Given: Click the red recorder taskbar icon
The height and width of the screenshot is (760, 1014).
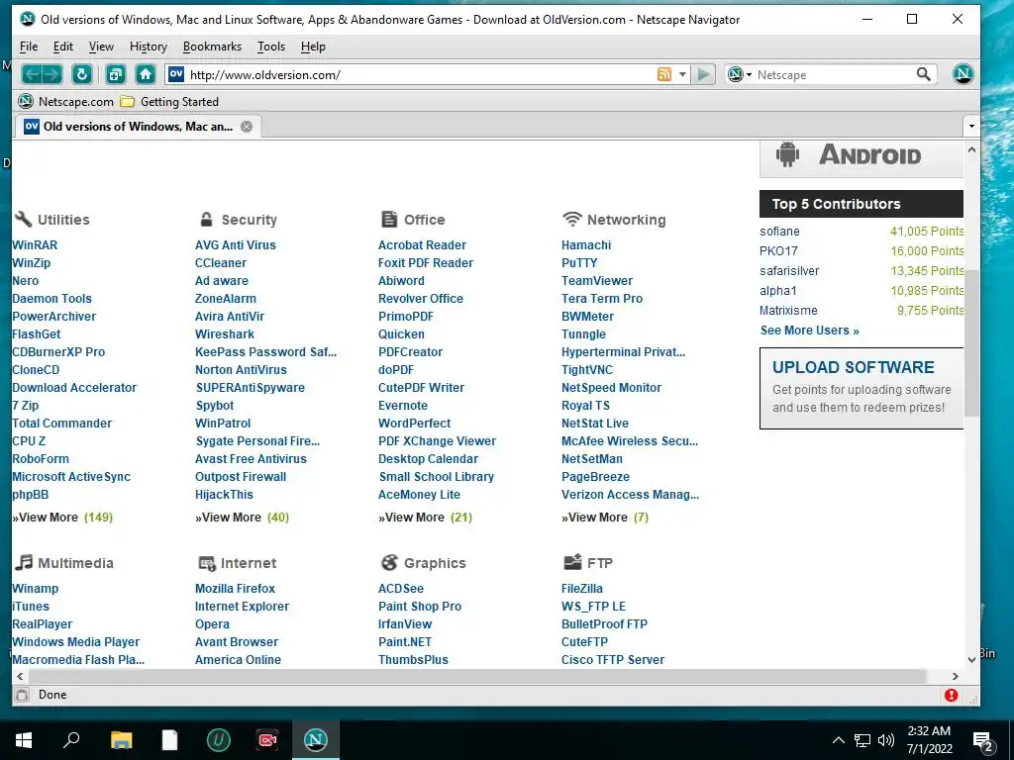Looking at the screenshot, I should 267,740.
